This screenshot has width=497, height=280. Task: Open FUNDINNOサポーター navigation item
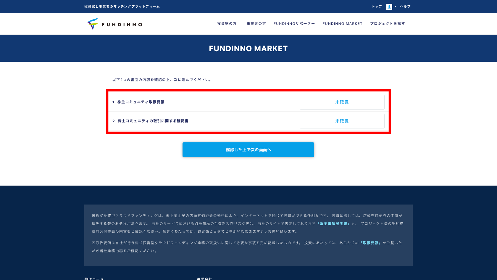click(x=294, y=24)
